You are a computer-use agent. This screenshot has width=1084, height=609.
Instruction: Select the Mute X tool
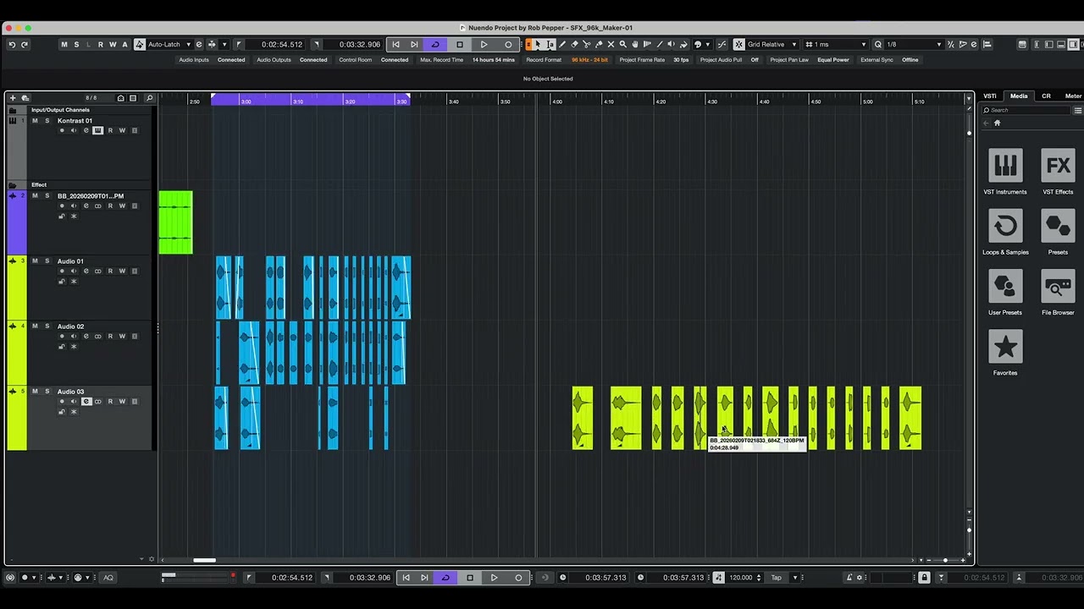coord(611,44)
